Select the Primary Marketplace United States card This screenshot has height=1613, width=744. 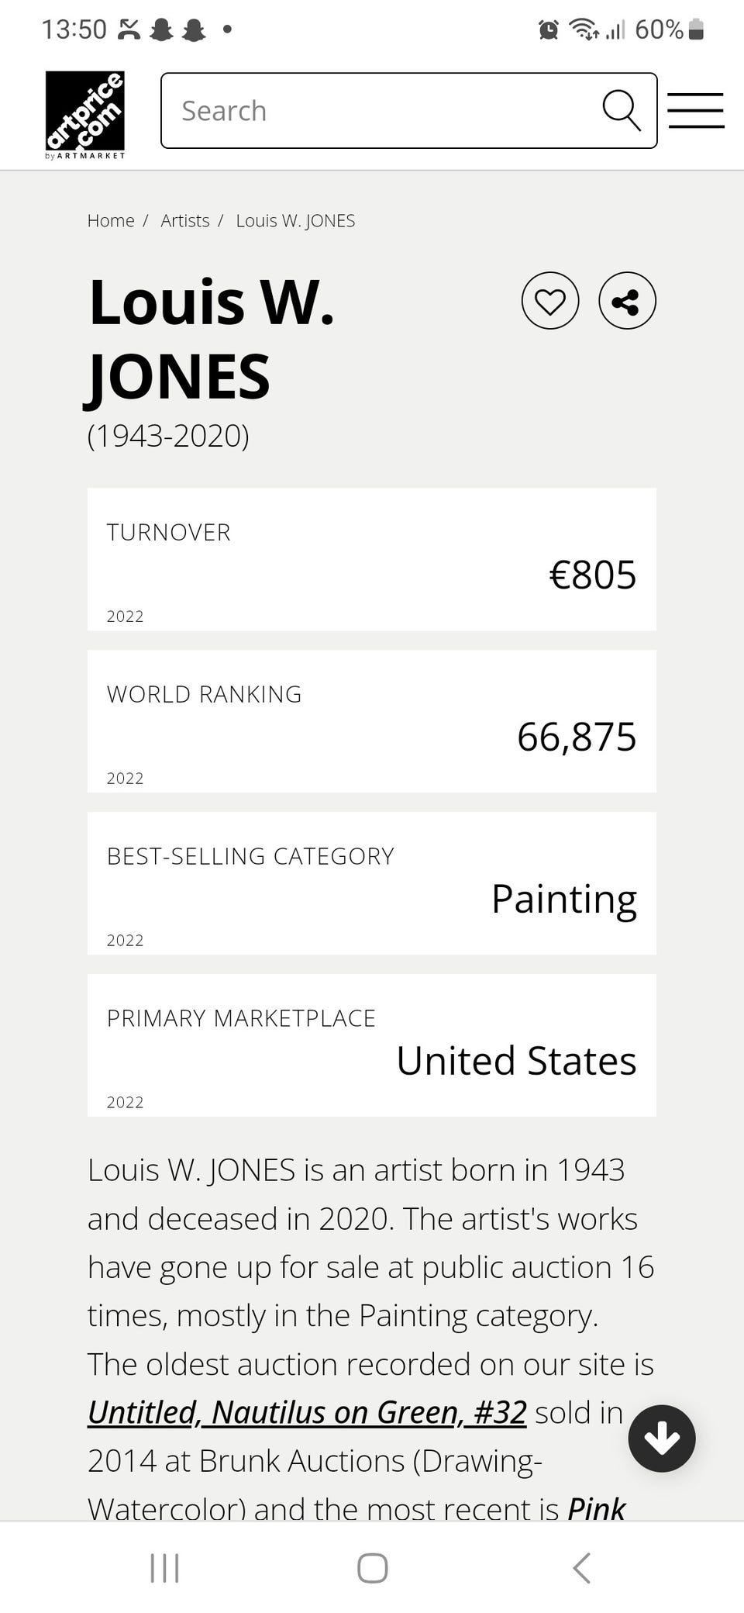point(372,1045)
